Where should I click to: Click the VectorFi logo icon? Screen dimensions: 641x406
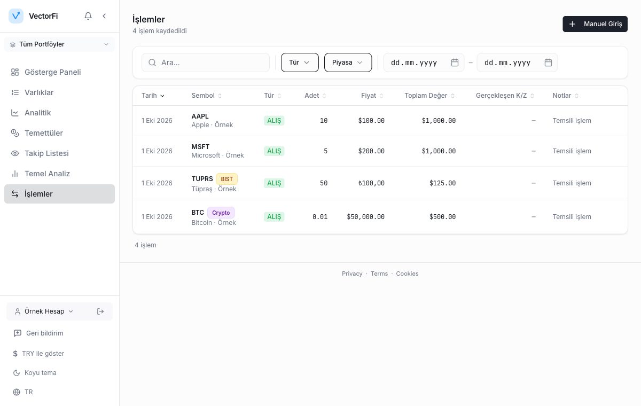point(16,16)
